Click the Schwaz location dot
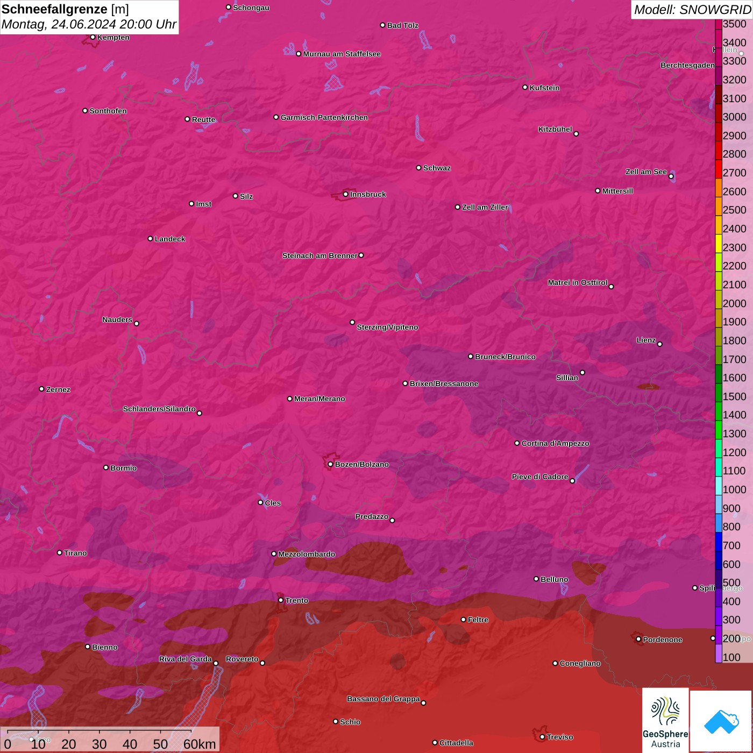 click(x=419, y=168)
